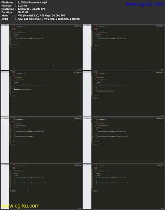This screenshot has height=210, width=165.
Task: View the frame captured at 00:01:07
Action: 41,140
